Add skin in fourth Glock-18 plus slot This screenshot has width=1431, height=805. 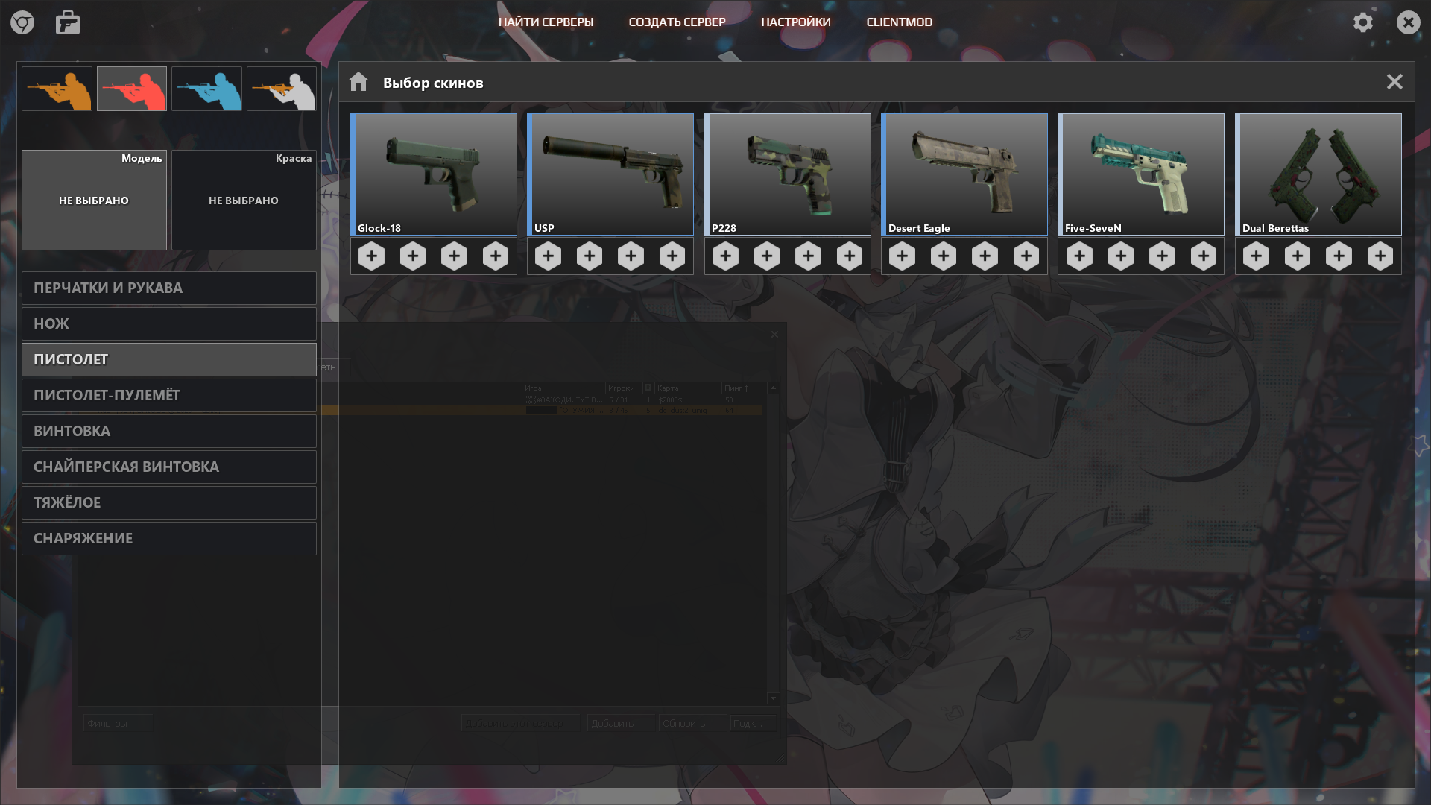(496, 256)
